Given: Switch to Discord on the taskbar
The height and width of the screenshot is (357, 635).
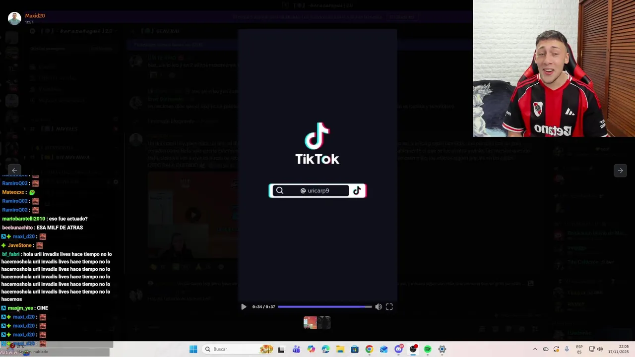Looking at the screenshot, I should pos(398,349).
